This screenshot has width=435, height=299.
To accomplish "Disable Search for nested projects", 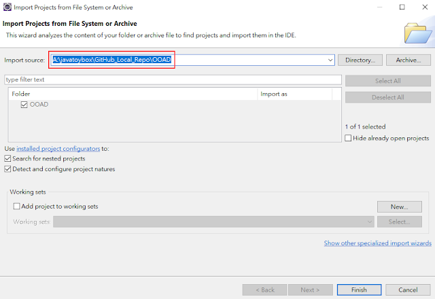I will pos(8,158).
